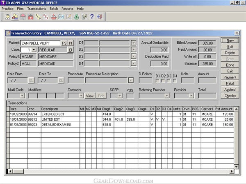This screenshot has height=184, width=246.
Task: Click the Delete button
Action: [230, 53]
